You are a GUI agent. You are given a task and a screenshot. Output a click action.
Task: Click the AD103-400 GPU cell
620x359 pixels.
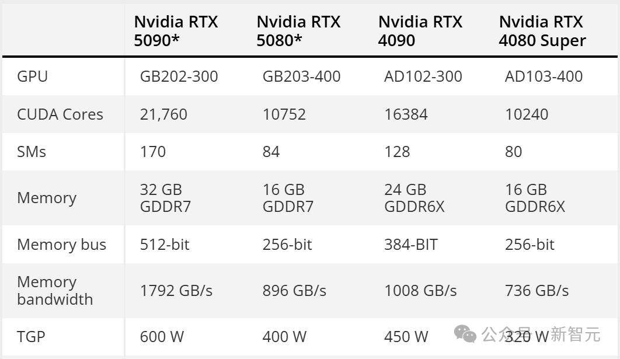[544, 76]
